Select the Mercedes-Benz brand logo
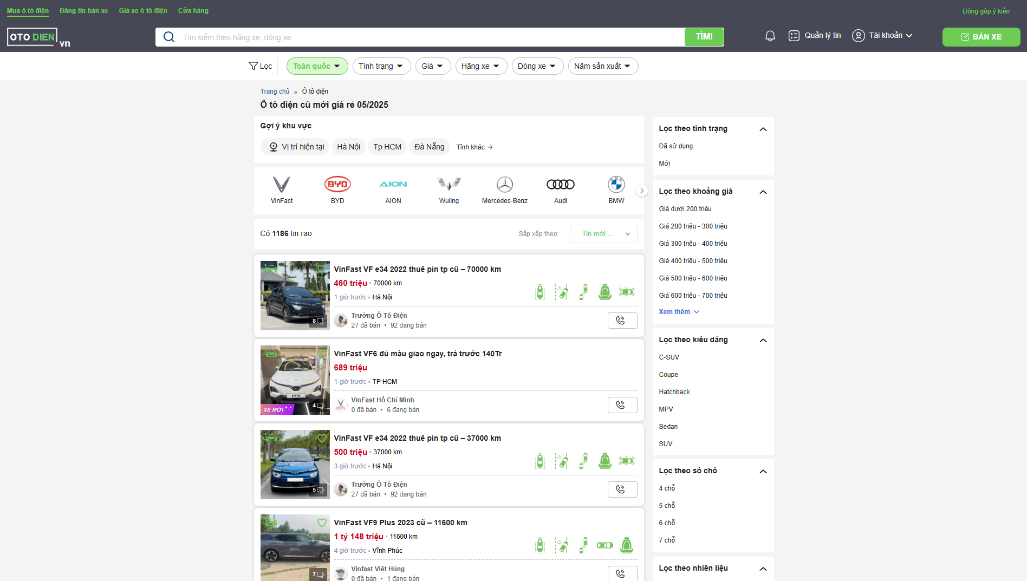Screen dimensions: 1027x581 (504, 185)
